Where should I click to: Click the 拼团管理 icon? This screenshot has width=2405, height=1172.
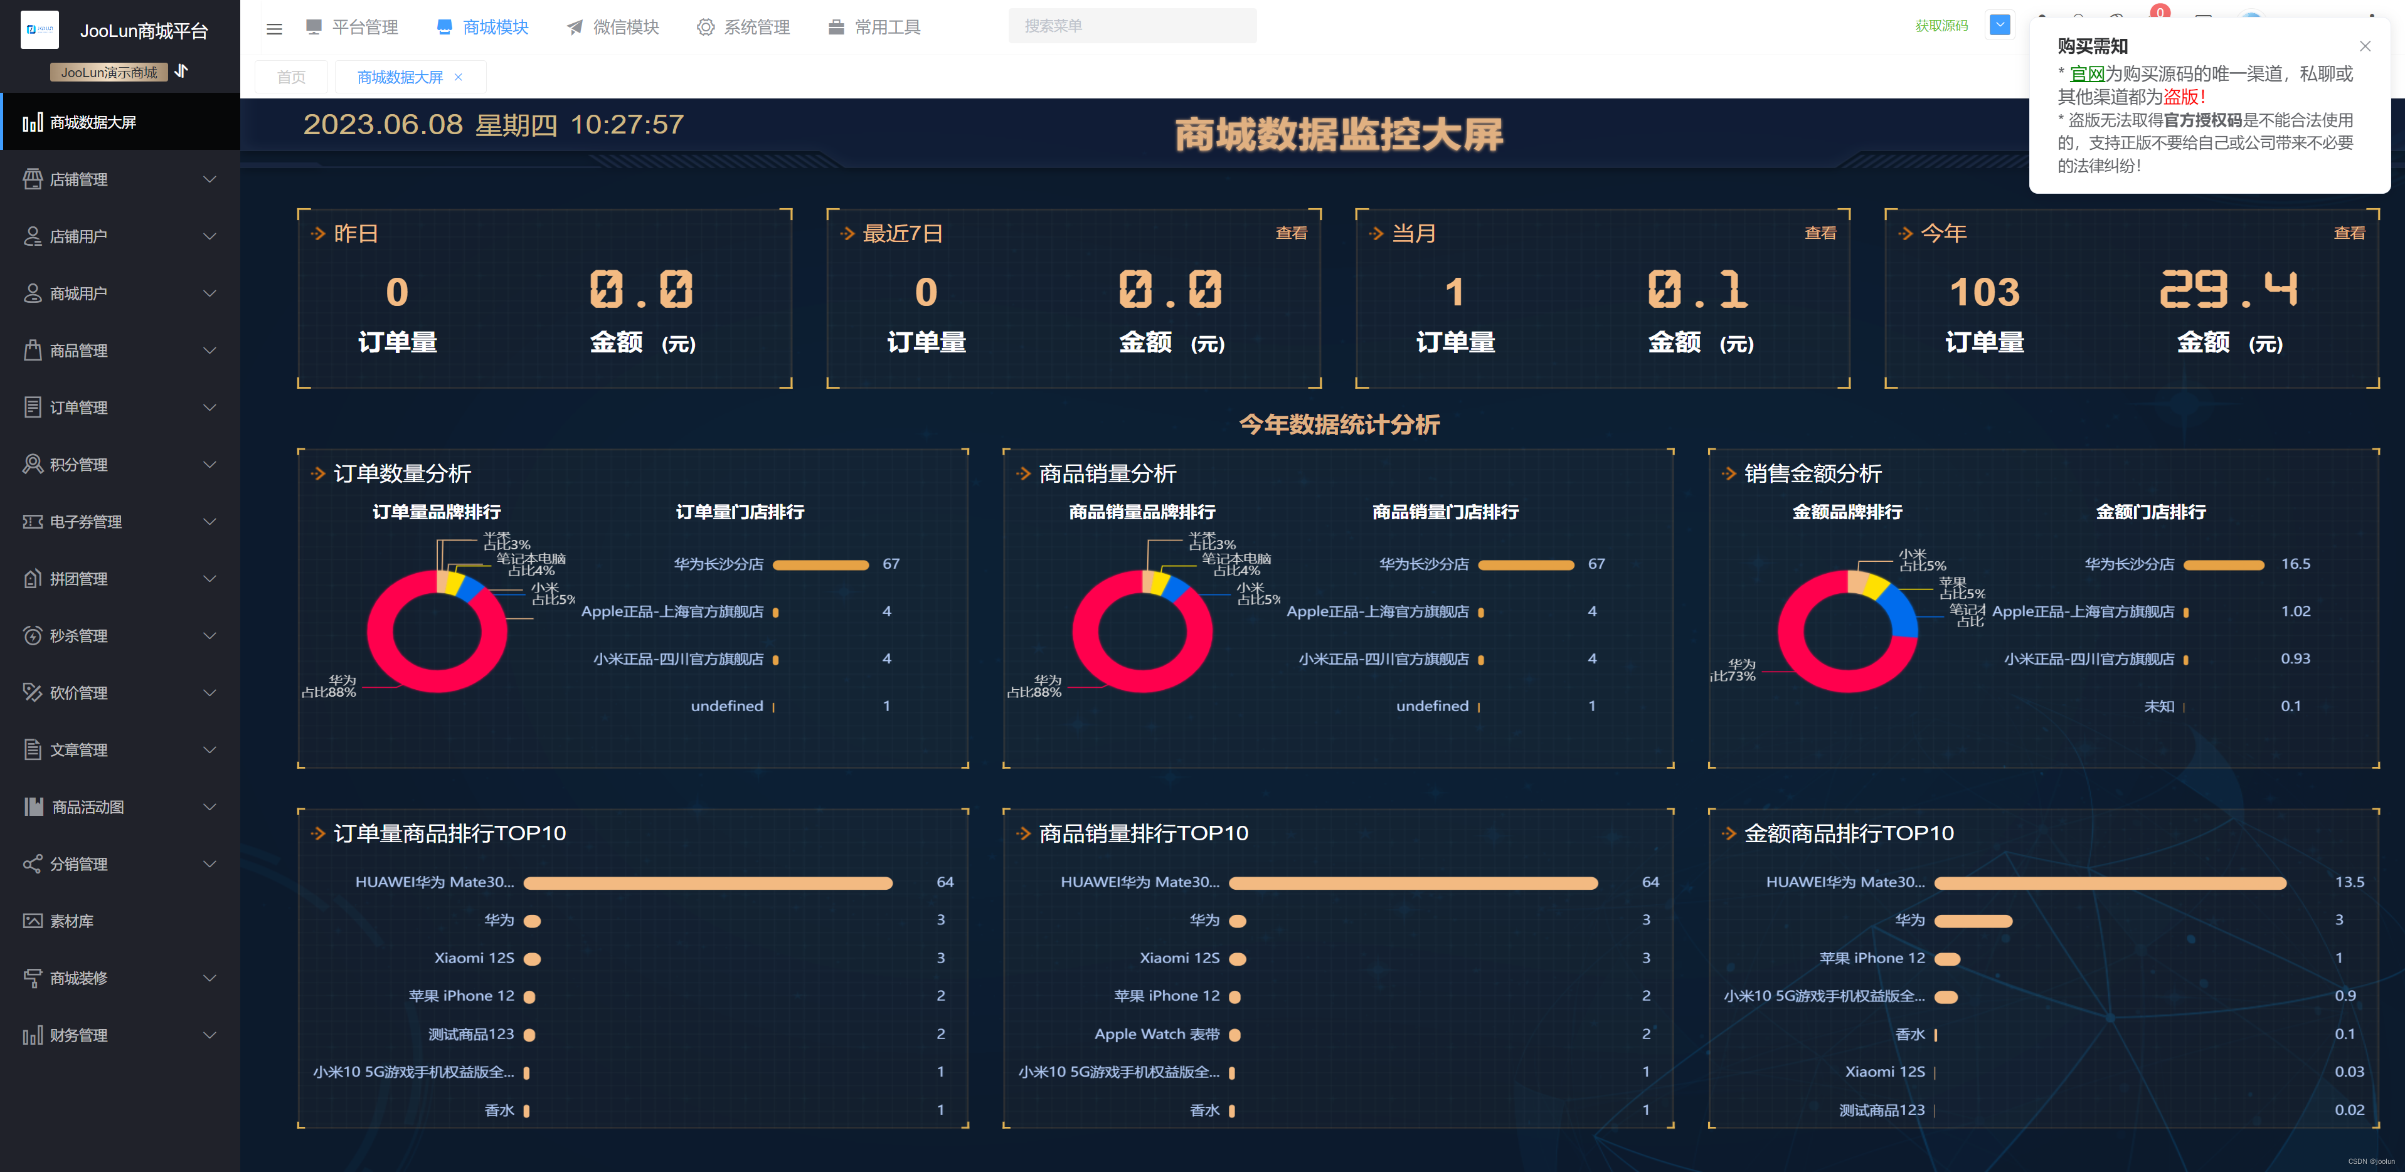click(x=33, y=579)
